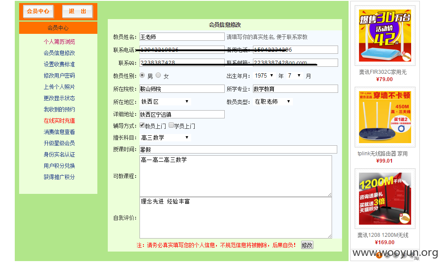
Task: Click 更改显示状态 sidebar link
Action: click(59, 98)
